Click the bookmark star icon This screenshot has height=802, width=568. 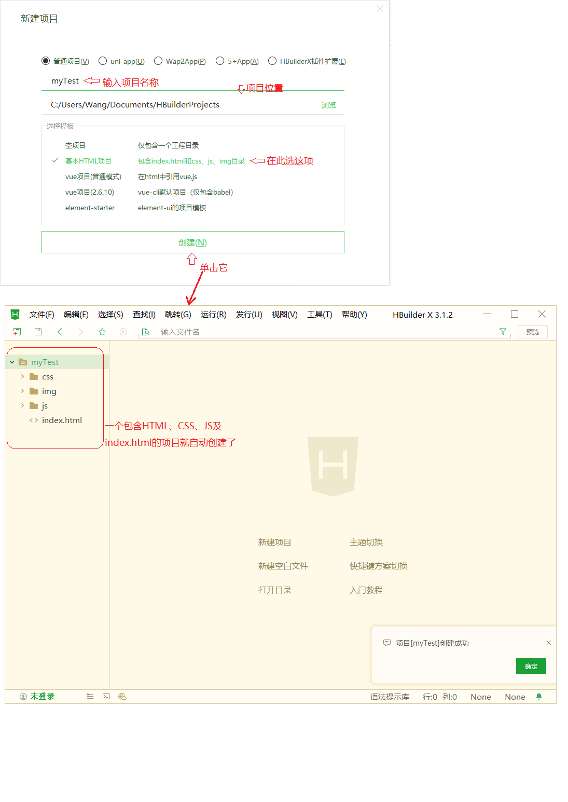click(102, 332)
